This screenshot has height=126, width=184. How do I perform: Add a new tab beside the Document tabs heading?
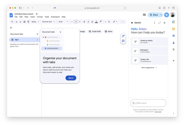[x=37, y=34]
